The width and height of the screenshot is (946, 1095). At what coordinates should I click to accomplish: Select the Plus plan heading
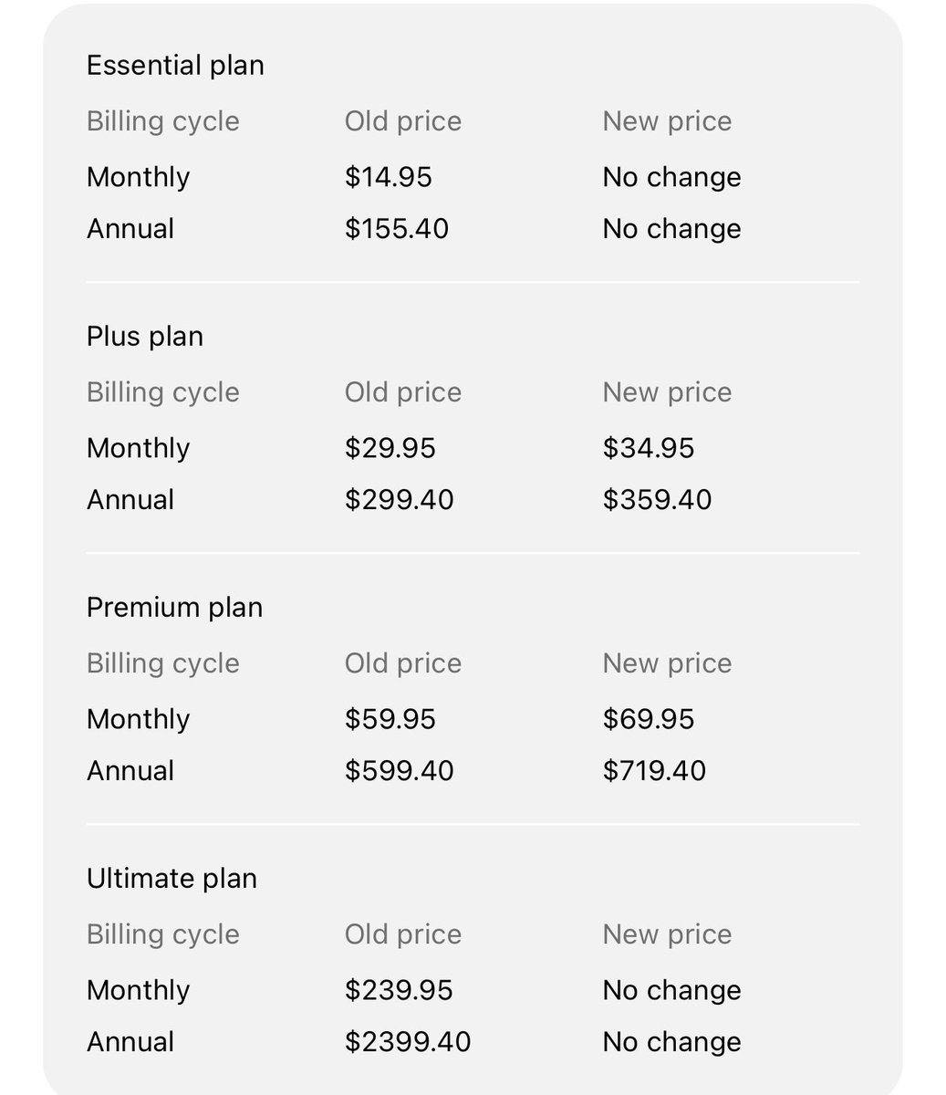coord(145,337)
